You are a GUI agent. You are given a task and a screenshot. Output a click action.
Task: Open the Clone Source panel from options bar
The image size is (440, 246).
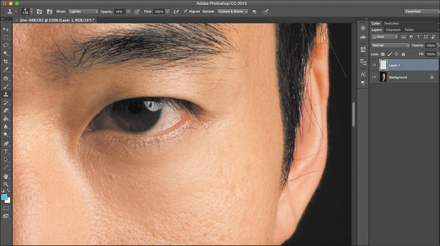tap(50, 11)
